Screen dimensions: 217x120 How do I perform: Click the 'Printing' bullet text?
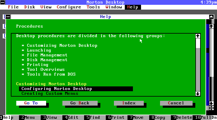38,65
